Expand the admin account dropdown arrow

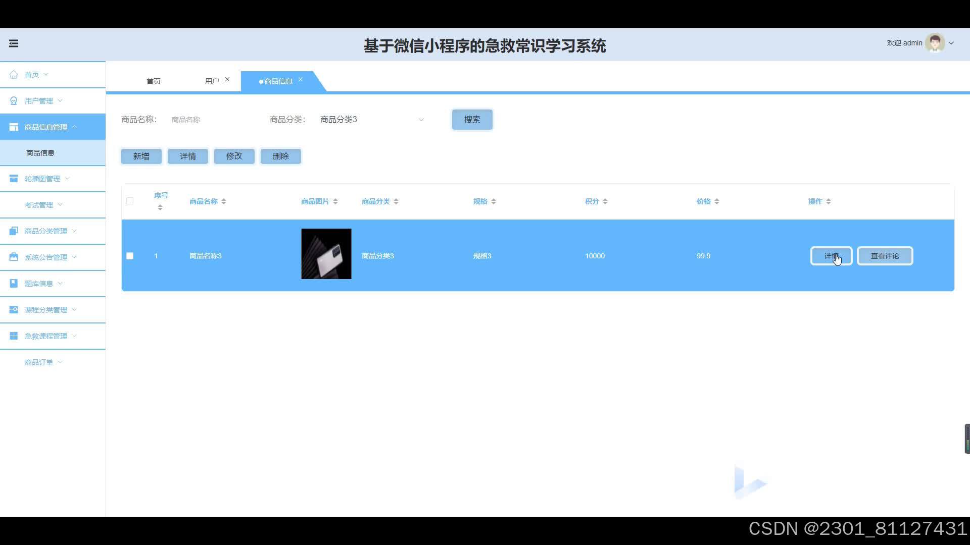click(x=951, y=43)
